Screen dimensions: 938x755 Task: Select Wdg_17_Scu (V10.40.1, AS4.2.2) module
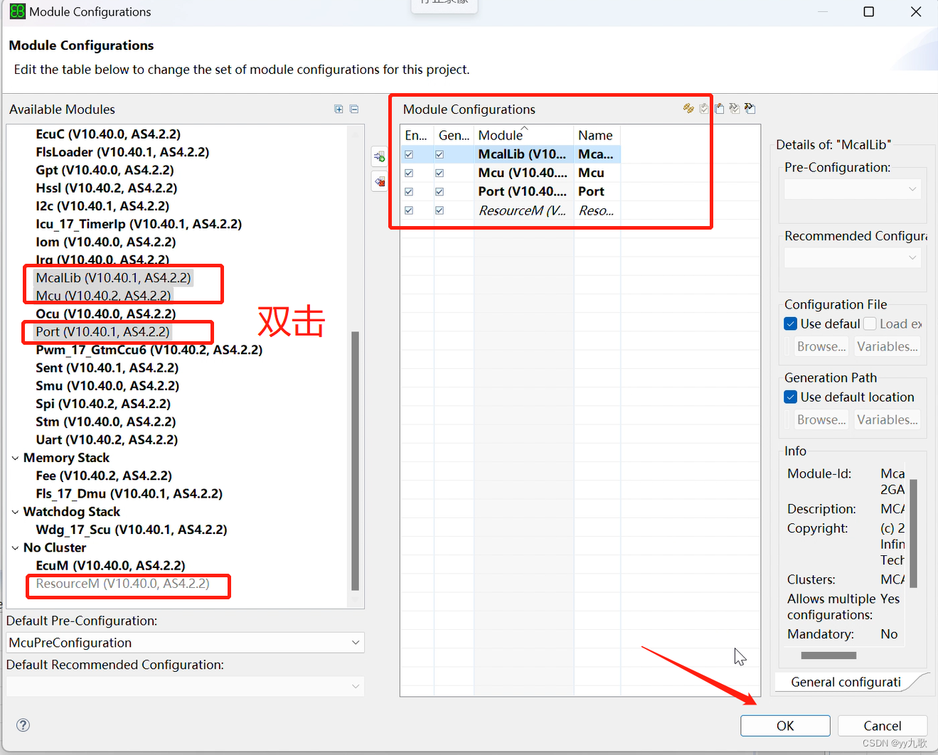pyautogui.click(x=132, y=530)
